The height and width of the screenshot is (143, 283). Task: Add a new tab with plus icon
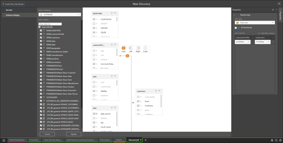point(146,140)
